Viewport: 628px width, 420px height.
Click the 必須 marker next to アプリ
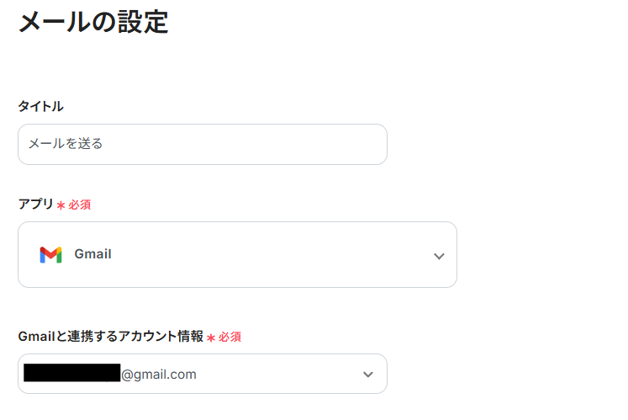(x=80, y=205)
